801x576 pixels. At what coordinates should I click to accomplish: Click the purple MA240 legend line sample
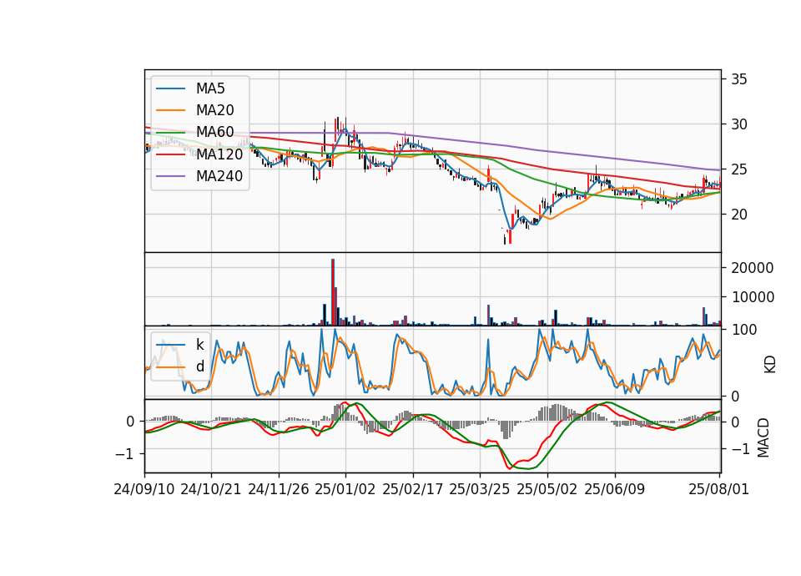coord(170,176)
